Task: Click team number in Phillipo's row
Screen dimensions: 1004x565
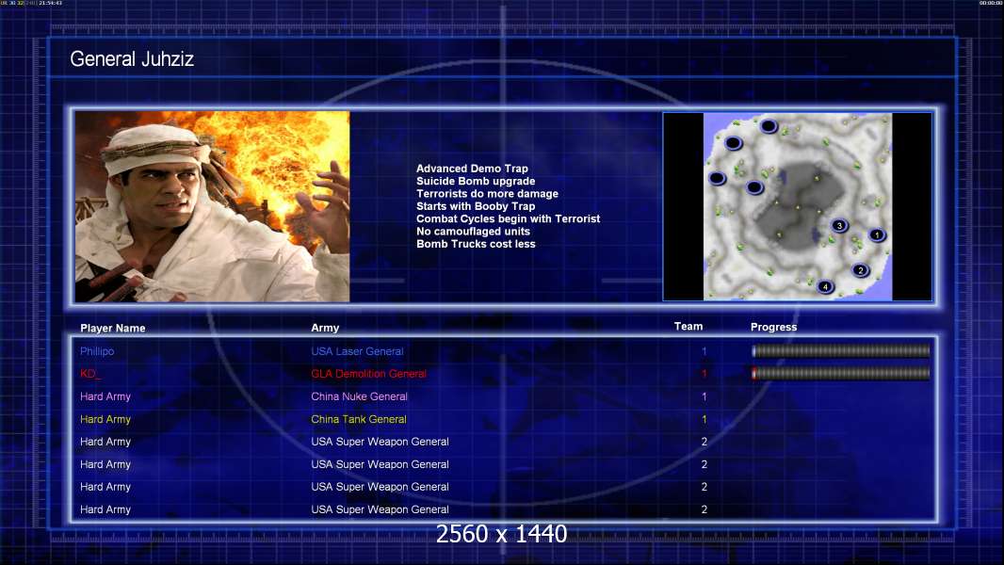Action: click(704, 351)
